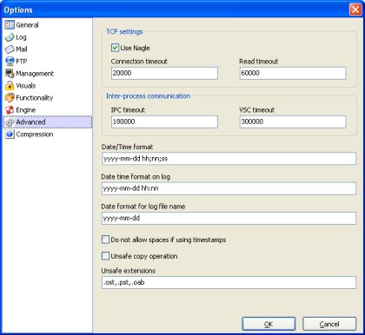Click into the IPC timeout field
Screen dimensions: 365x335
[164, 122]
